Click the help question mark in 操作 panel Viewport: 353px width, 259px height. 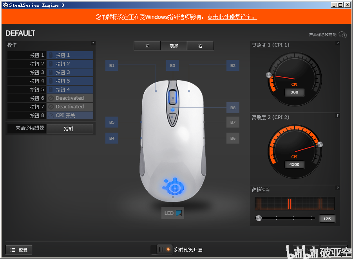[93, 43]
